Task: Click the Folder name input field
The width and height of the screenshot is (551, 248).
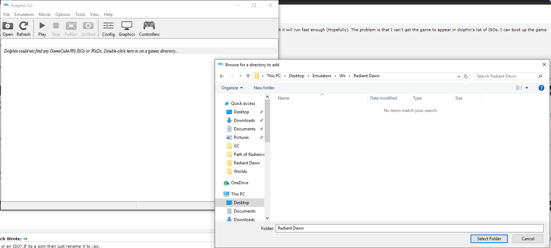Action: click(x=409, y=228)
